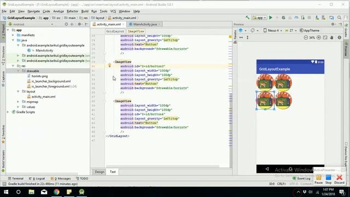Viewport: 350px width, 197px height.
Task: Expand vertically arrow icon in preview
Action: pyautogui.click(x=248, y=38)
